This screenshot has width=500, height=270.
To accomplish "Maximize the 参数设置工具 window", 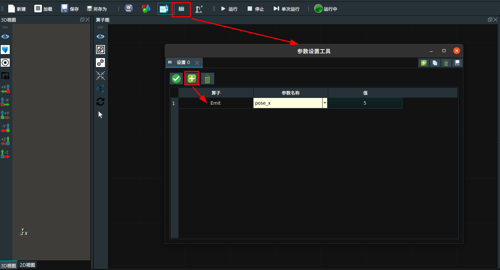I will pyautogui.click(x=444, y=51).
